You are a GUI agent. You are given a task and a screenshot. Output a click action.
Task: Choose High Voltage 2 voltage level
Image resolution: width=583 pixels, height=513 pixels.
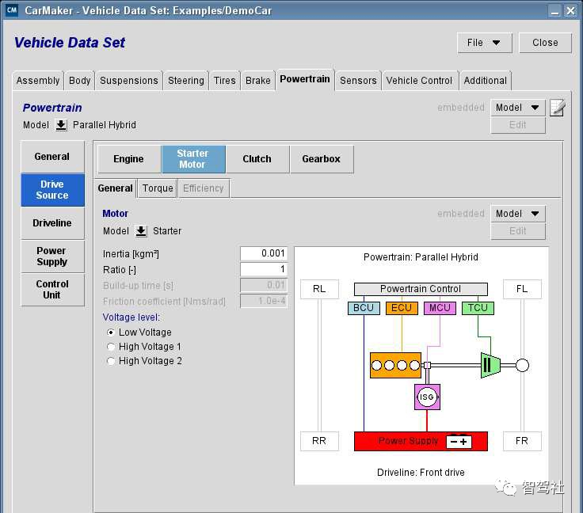tap(111, 361)
